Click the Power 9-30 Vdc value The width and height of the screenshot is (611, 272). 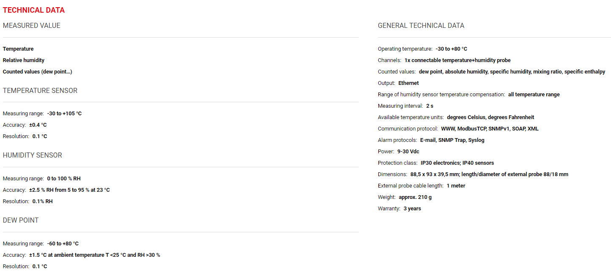(408, 152)
